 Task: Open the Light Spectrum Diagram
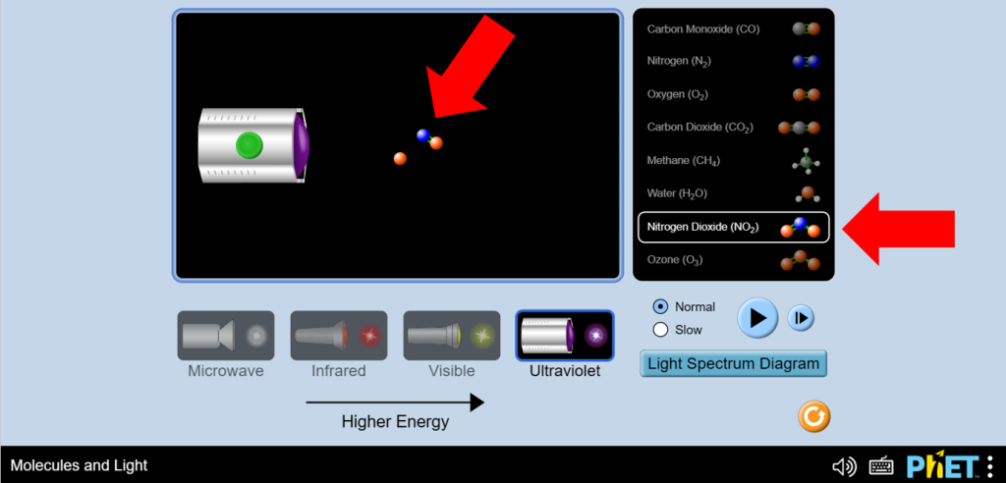733,363
